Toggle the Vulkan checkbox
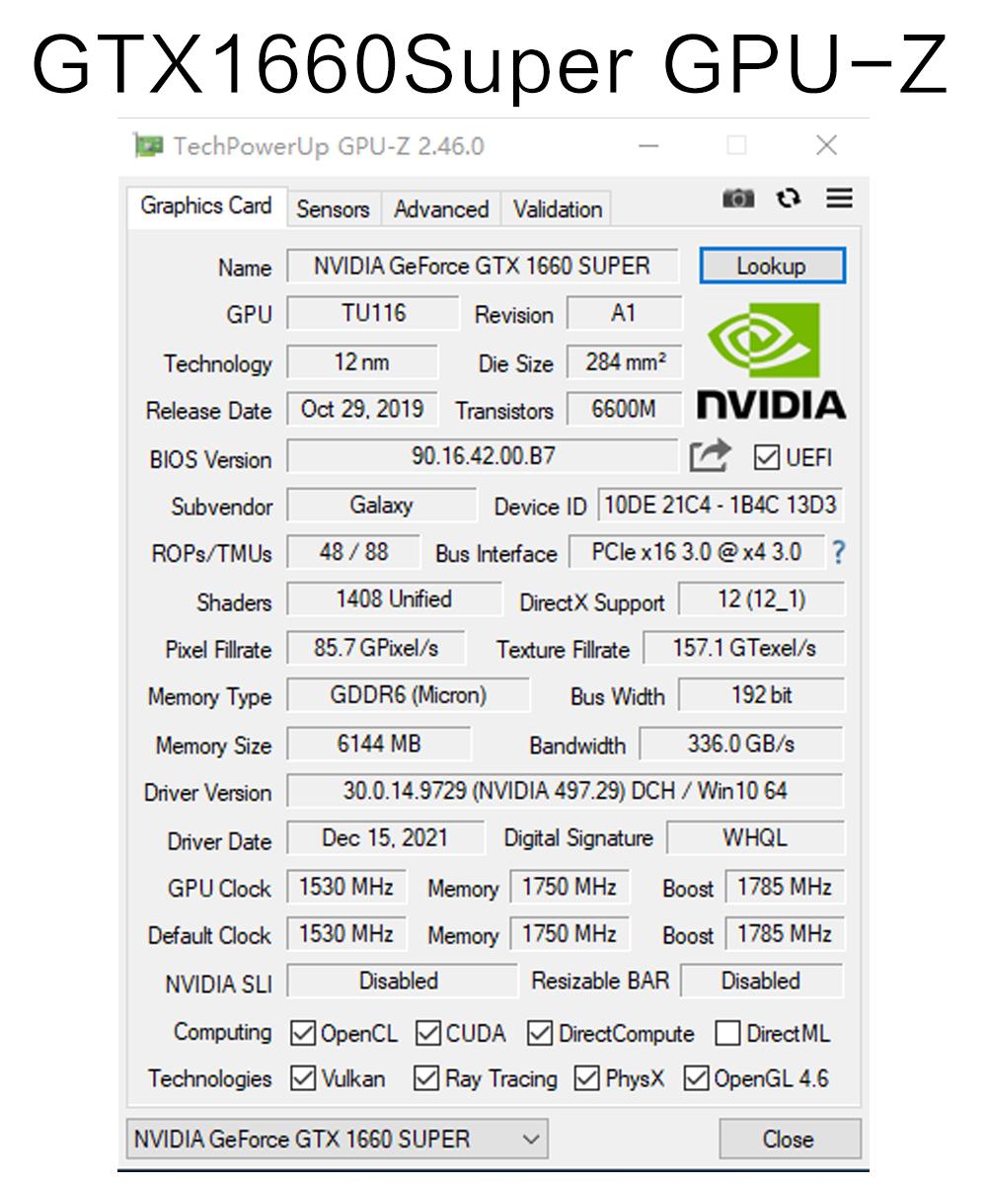 (x=303, y=1078)
